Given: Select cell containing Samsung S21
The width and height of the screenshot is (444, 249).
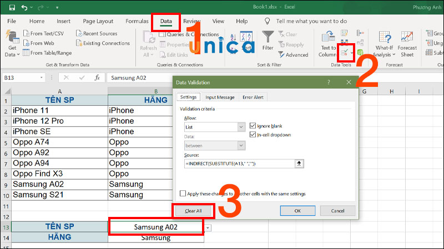Looking at the screenshot, I should tap(59, 195).
